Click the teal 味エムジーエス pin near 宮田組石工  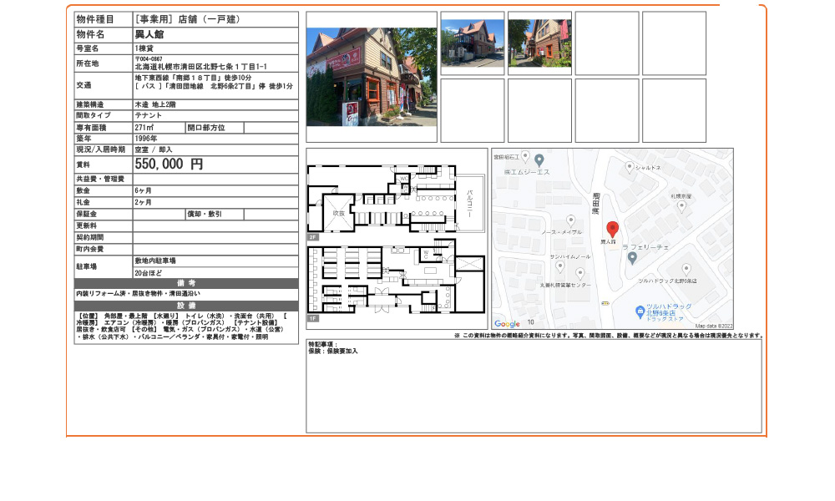click(539, 158)
